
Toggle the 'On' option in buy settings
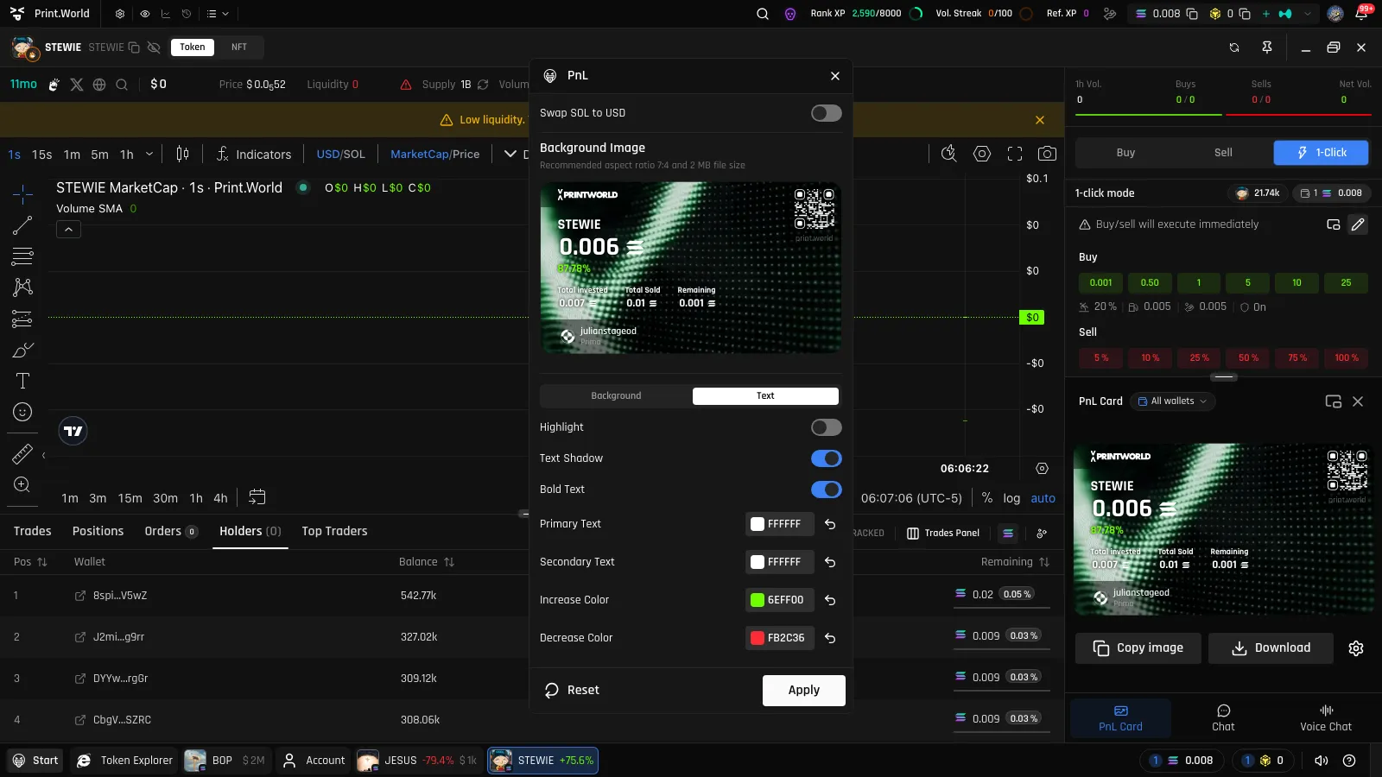[1253, 307]
